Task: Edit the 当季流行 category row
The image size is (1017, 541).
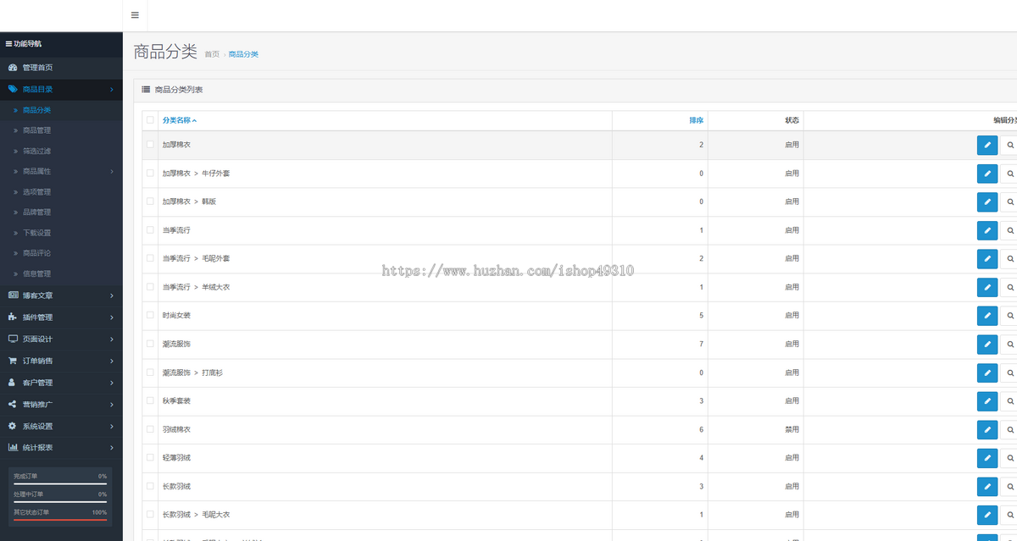Action: point(986,230)
